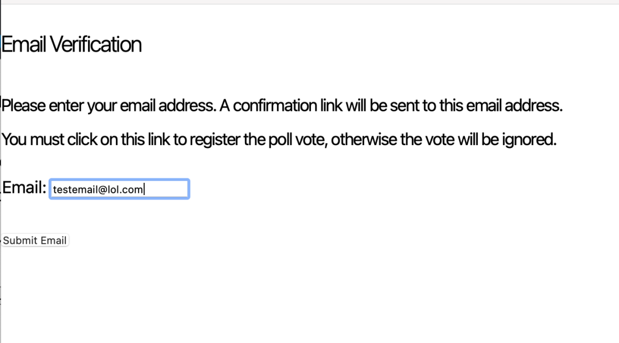This screenshot has height=343, width=619.
Task: Click the words "will be sent" in line one
Action: (382, 105)
